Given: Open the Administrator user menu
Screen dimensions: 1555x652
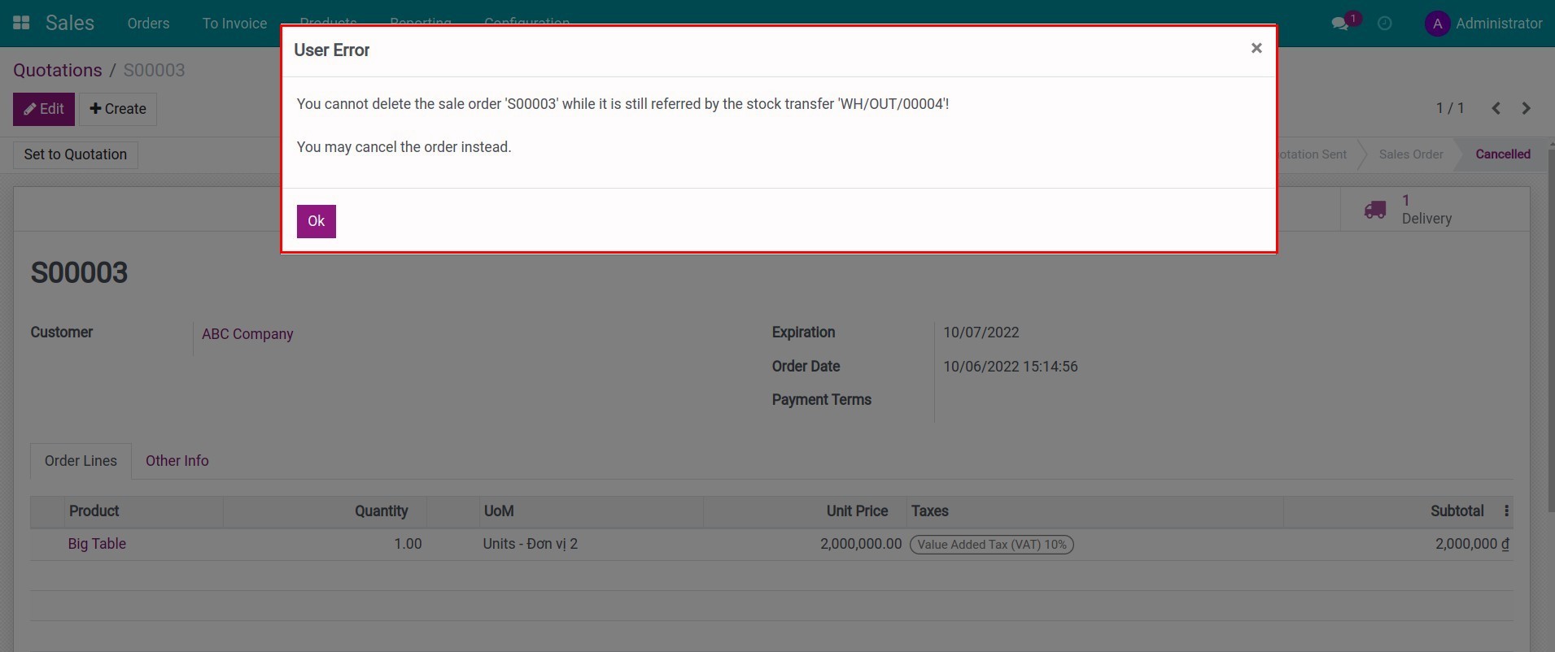Looking at the screenshot, I should pyautogui.click(x=1498, y=24).
